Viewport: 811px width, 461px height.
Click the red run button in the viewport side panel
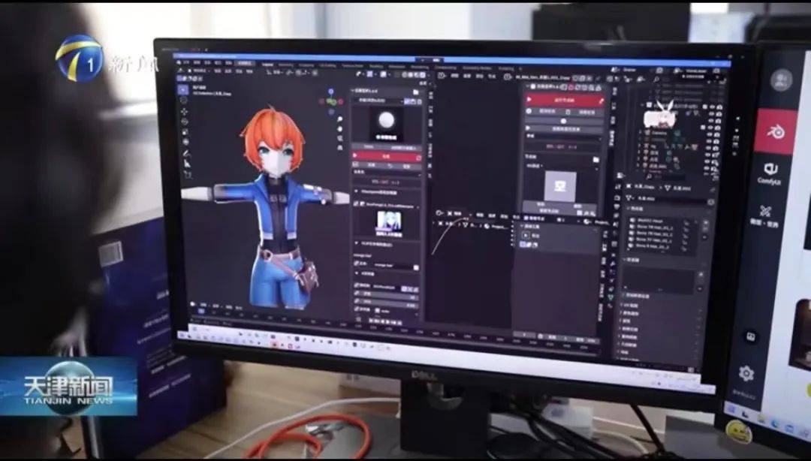pyautogui.click(x=386, y=155)
